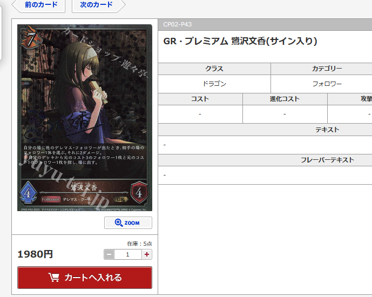This screenshot has width=372, height=297.
Task: Go to the previous card (前のカード)
Action: [38, 5]
